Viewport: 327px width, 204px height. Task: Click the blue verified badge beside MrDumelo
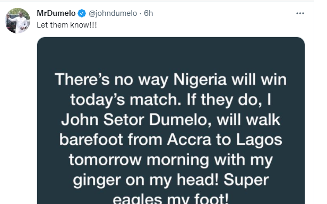(82, 13)
